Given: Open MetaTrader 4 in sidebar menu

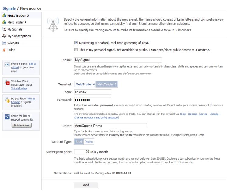Looking at the screenshot, I should click(x=21, y=22).
